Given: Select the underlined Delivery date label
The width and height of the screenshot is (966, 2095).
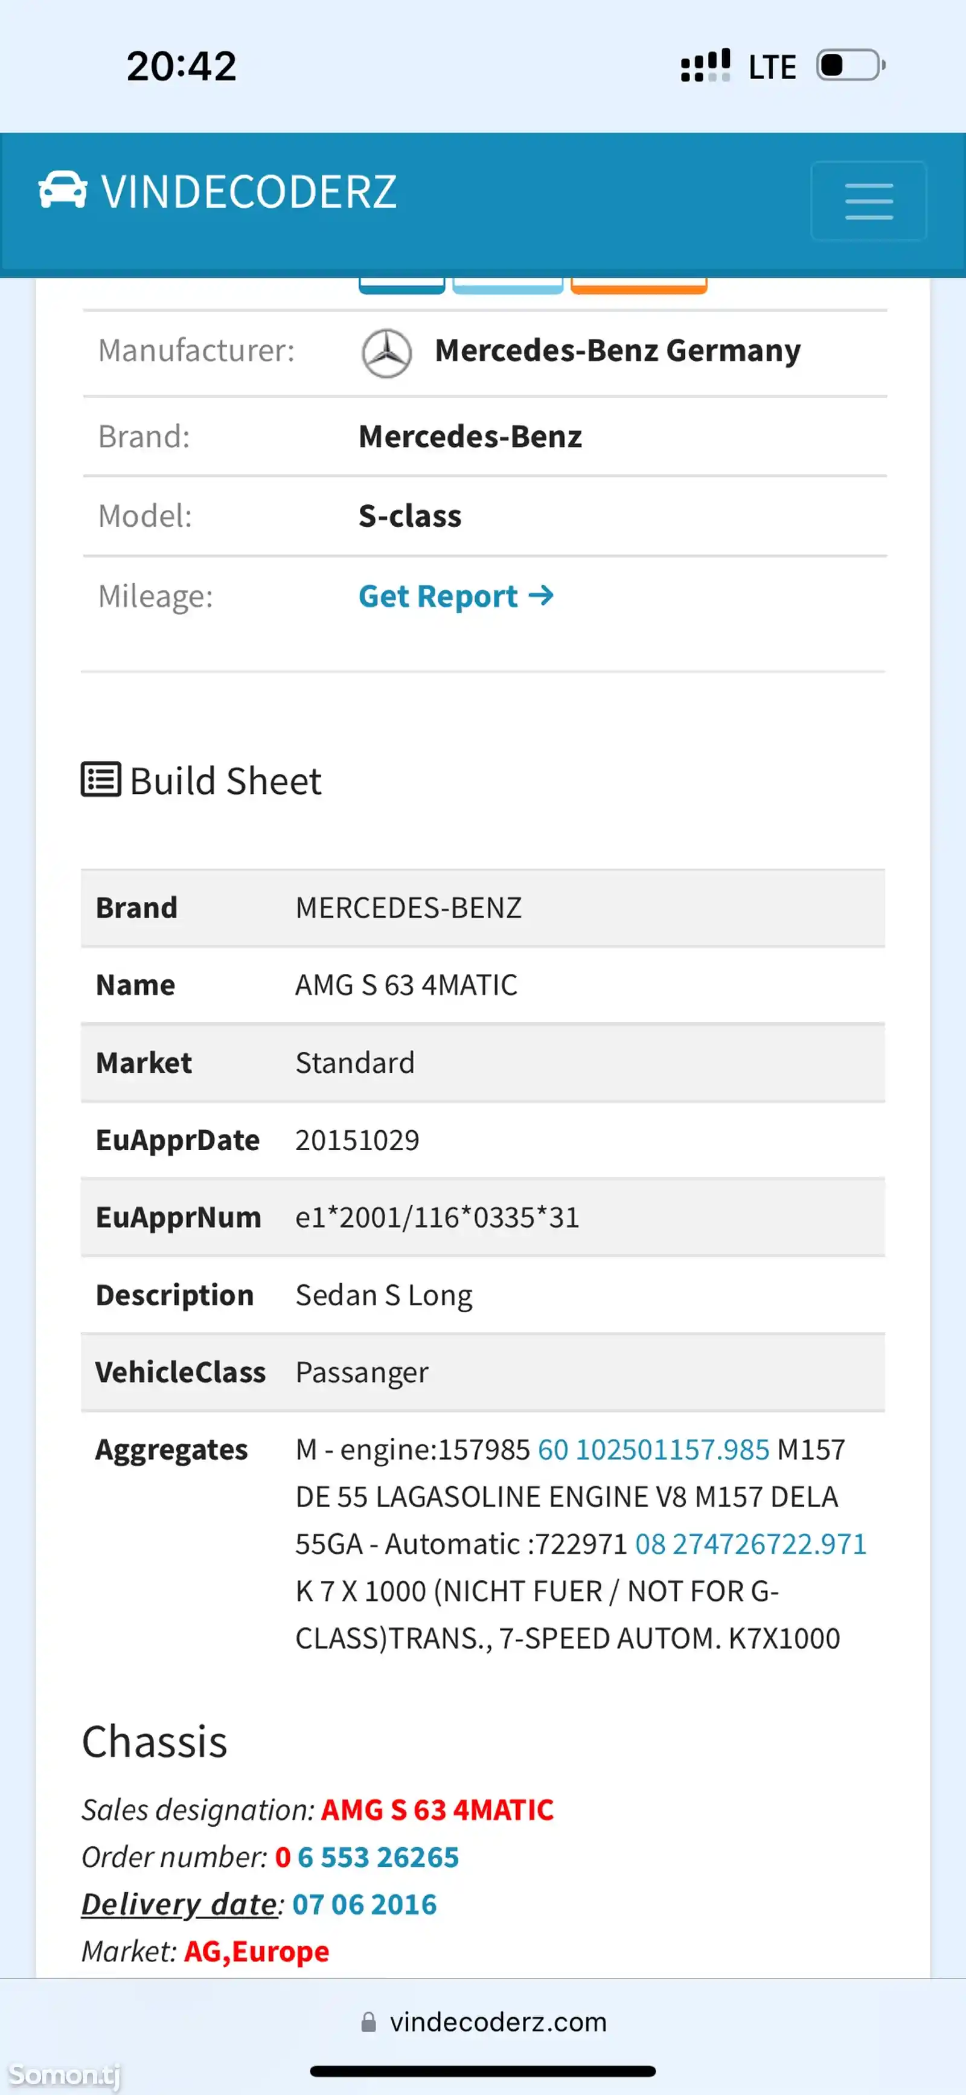Looking at the screenshot, I should pyautogui.click(x=180, y=1905).
